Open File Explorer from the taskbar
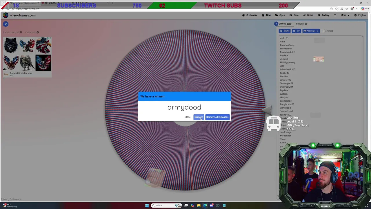371x209 pixels. pos(199,206)
